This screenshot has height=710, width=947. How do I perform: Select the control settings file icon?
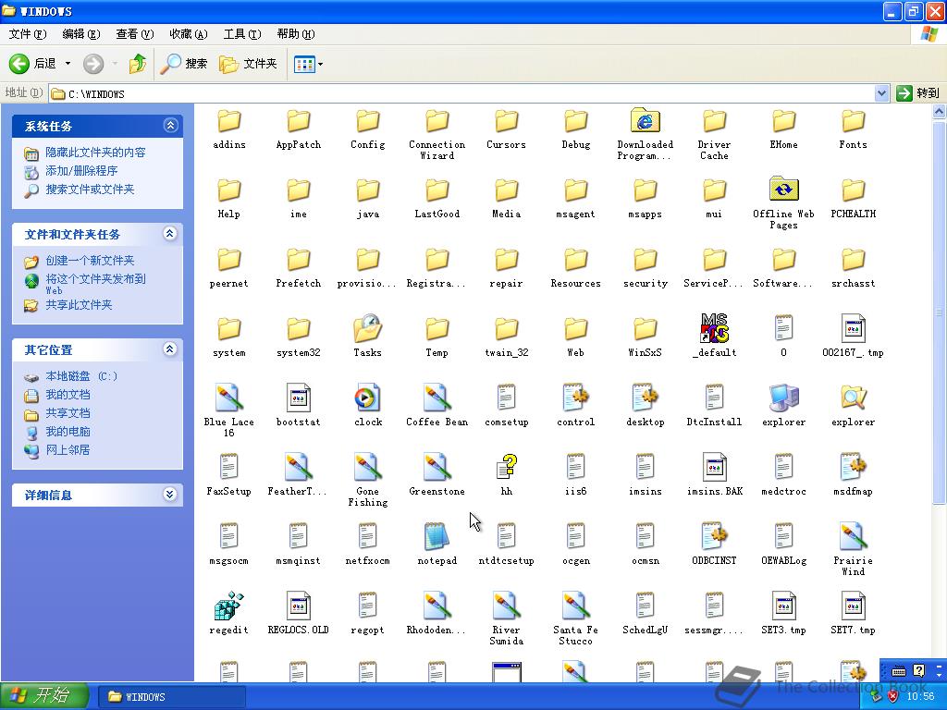[x=575, y=398]
